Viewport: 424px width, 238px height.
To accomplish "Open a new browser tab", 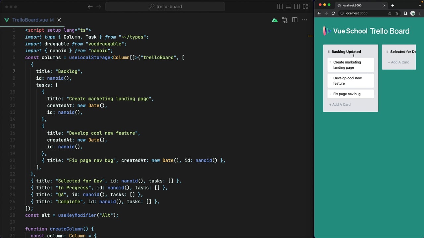I will point(393,5).
